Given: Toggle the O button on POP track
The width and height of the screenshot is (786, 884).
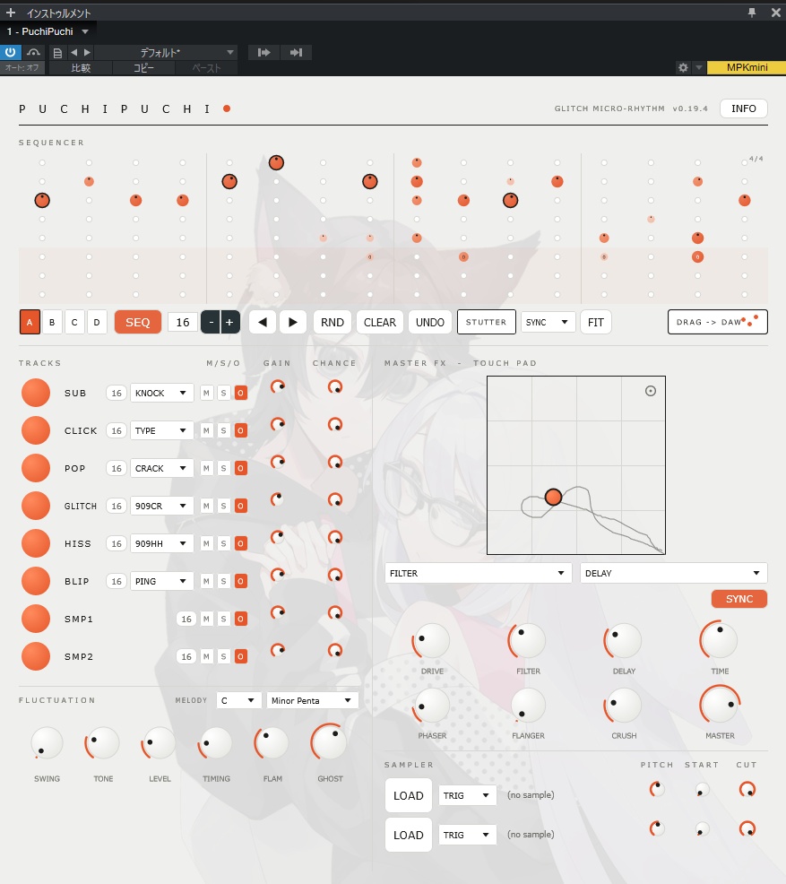Looking at the screenshot, I should pyautogui.click(x=240, y=469).
